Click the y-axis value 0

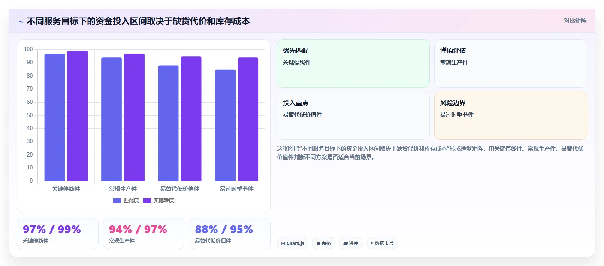pyautogui.click(x=31, y=181)
